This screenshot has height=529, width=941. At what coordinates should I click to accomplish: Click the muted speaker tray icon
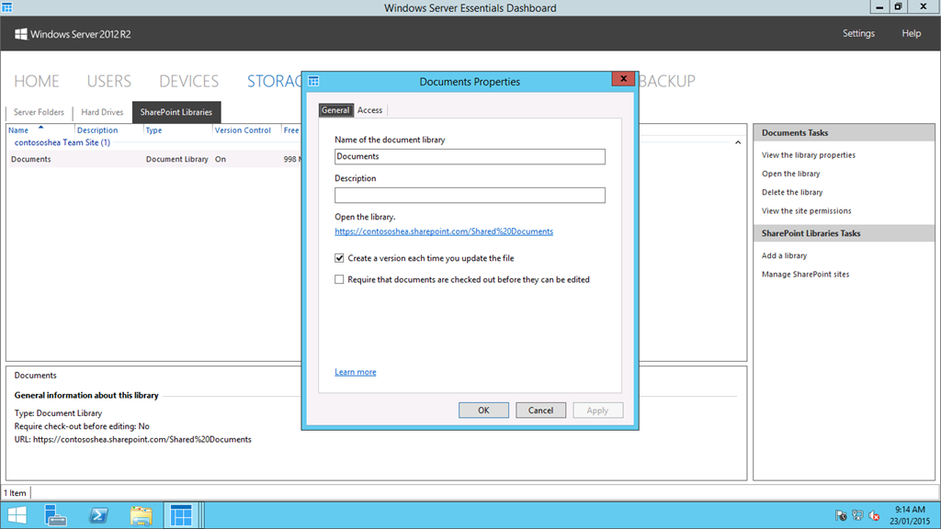point(873,515)
